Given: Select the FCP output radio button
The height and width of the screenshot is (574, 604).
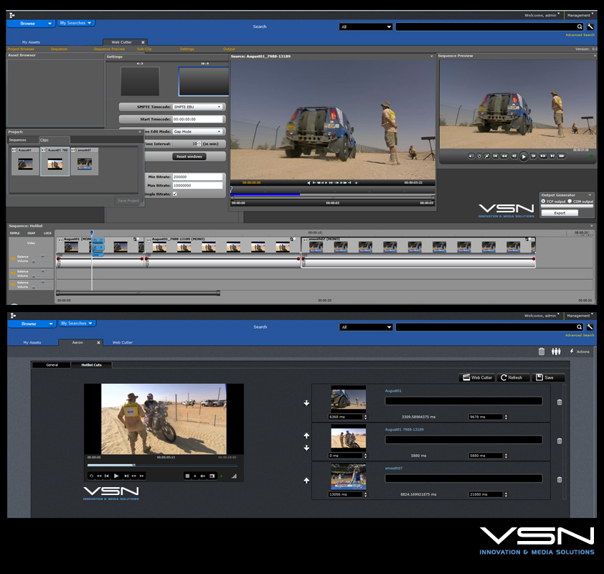Looking at the screenshot, I should coord(543,202).
